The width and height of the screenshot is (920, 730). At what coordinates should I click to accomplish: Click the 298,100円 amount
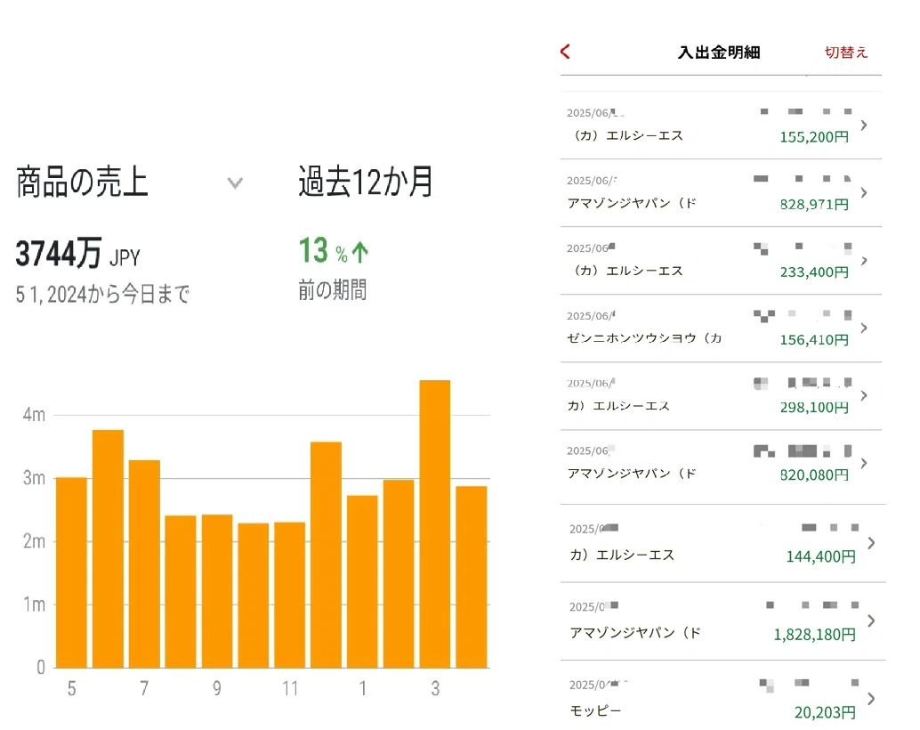814,407
